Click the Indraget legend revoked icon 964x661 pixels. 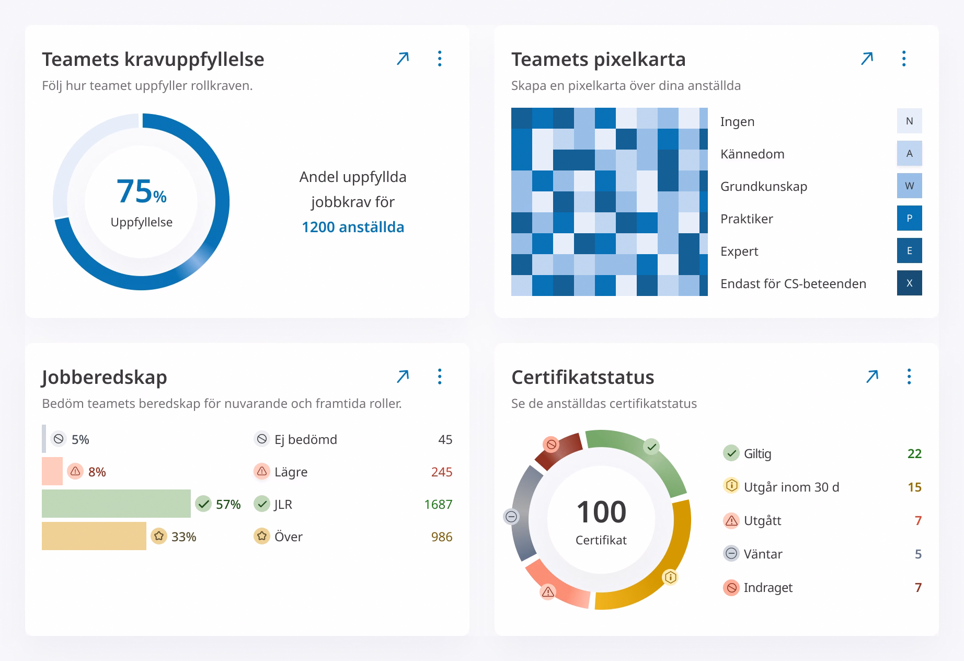731,587
